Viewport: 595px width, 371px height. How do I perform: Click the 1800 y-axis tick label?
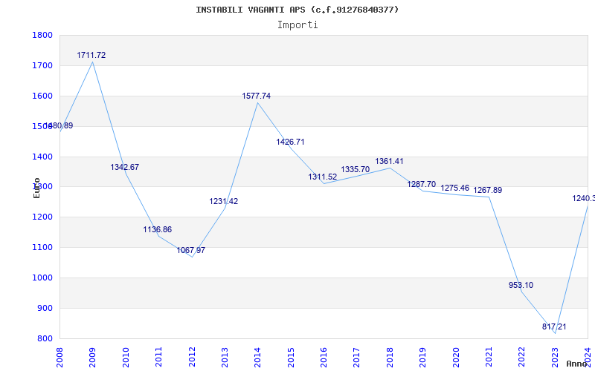(42, 35)
